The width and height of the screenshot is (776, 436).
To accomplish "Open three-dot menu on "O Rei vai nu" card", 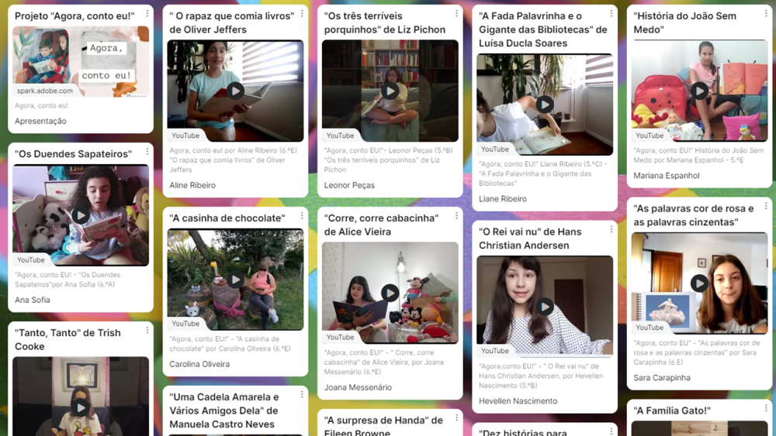I will pos(611,229).
